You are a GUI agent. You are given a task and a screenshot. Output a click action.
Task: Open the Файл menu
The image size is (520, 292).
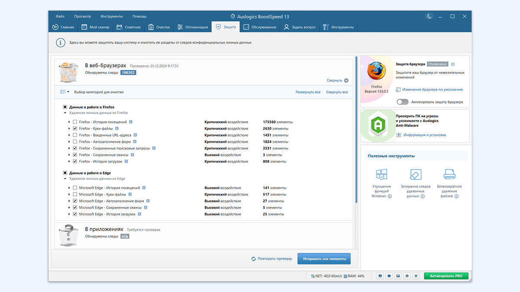[60, 16]
